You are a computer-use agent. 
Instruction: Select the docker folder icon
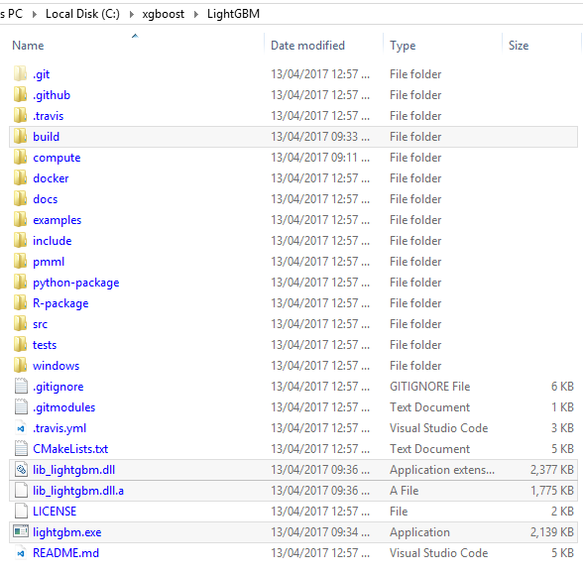point(21,177)
